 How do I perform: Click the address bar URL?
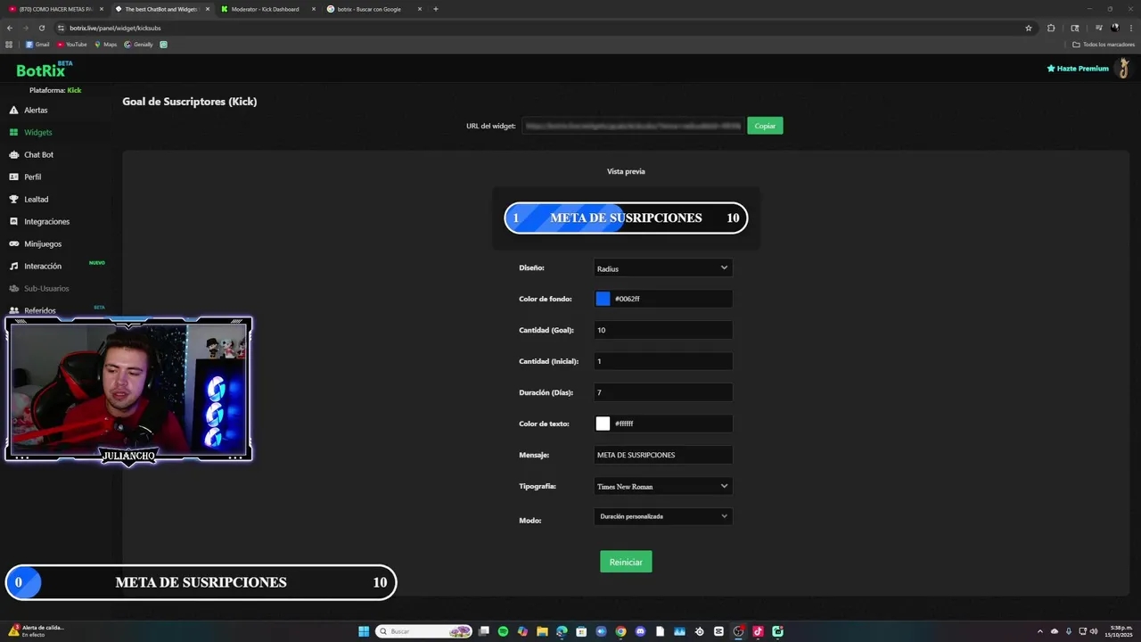pyautogui.click(x=115, y=28)
